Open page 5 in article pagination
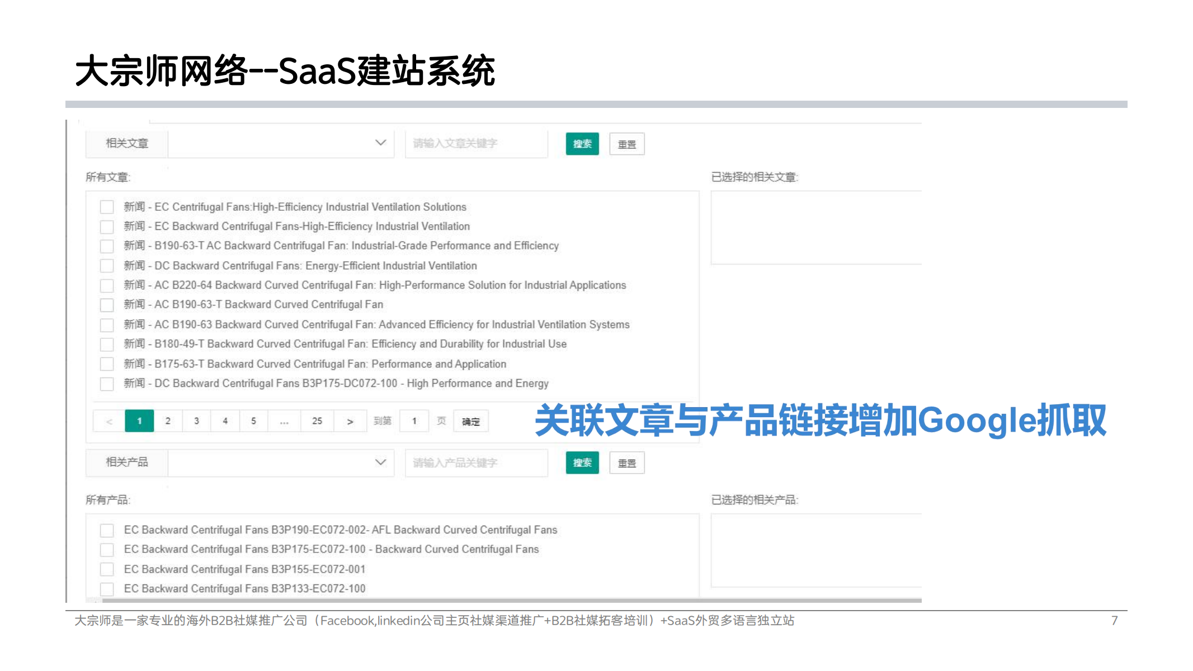The width and height of the screenshot is (1193, 671). click(253, 422)
